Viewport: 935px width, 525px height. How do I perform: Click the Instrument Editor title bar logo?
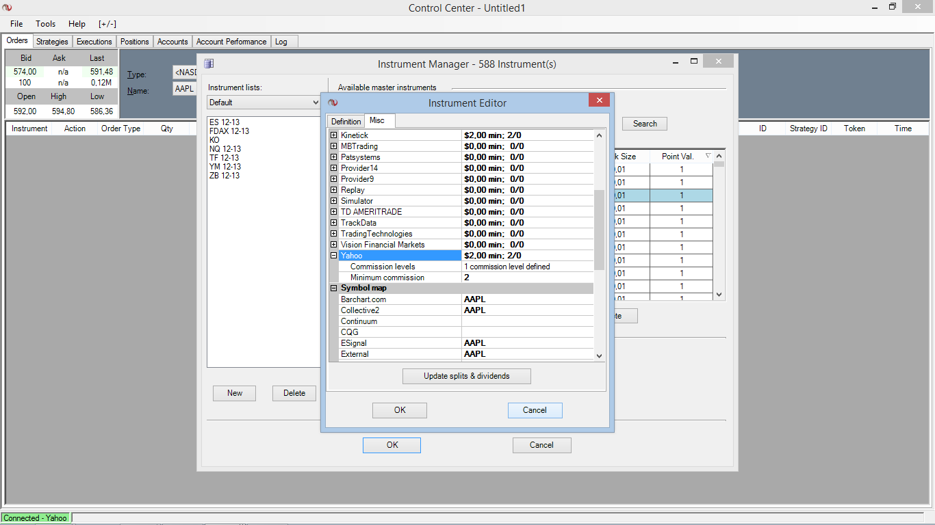tap(333, 103)
